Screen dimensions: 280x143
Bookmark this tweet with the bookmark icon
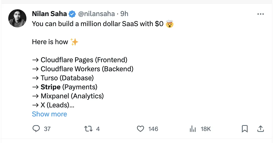pyautogui.click(x=245, y=129)
